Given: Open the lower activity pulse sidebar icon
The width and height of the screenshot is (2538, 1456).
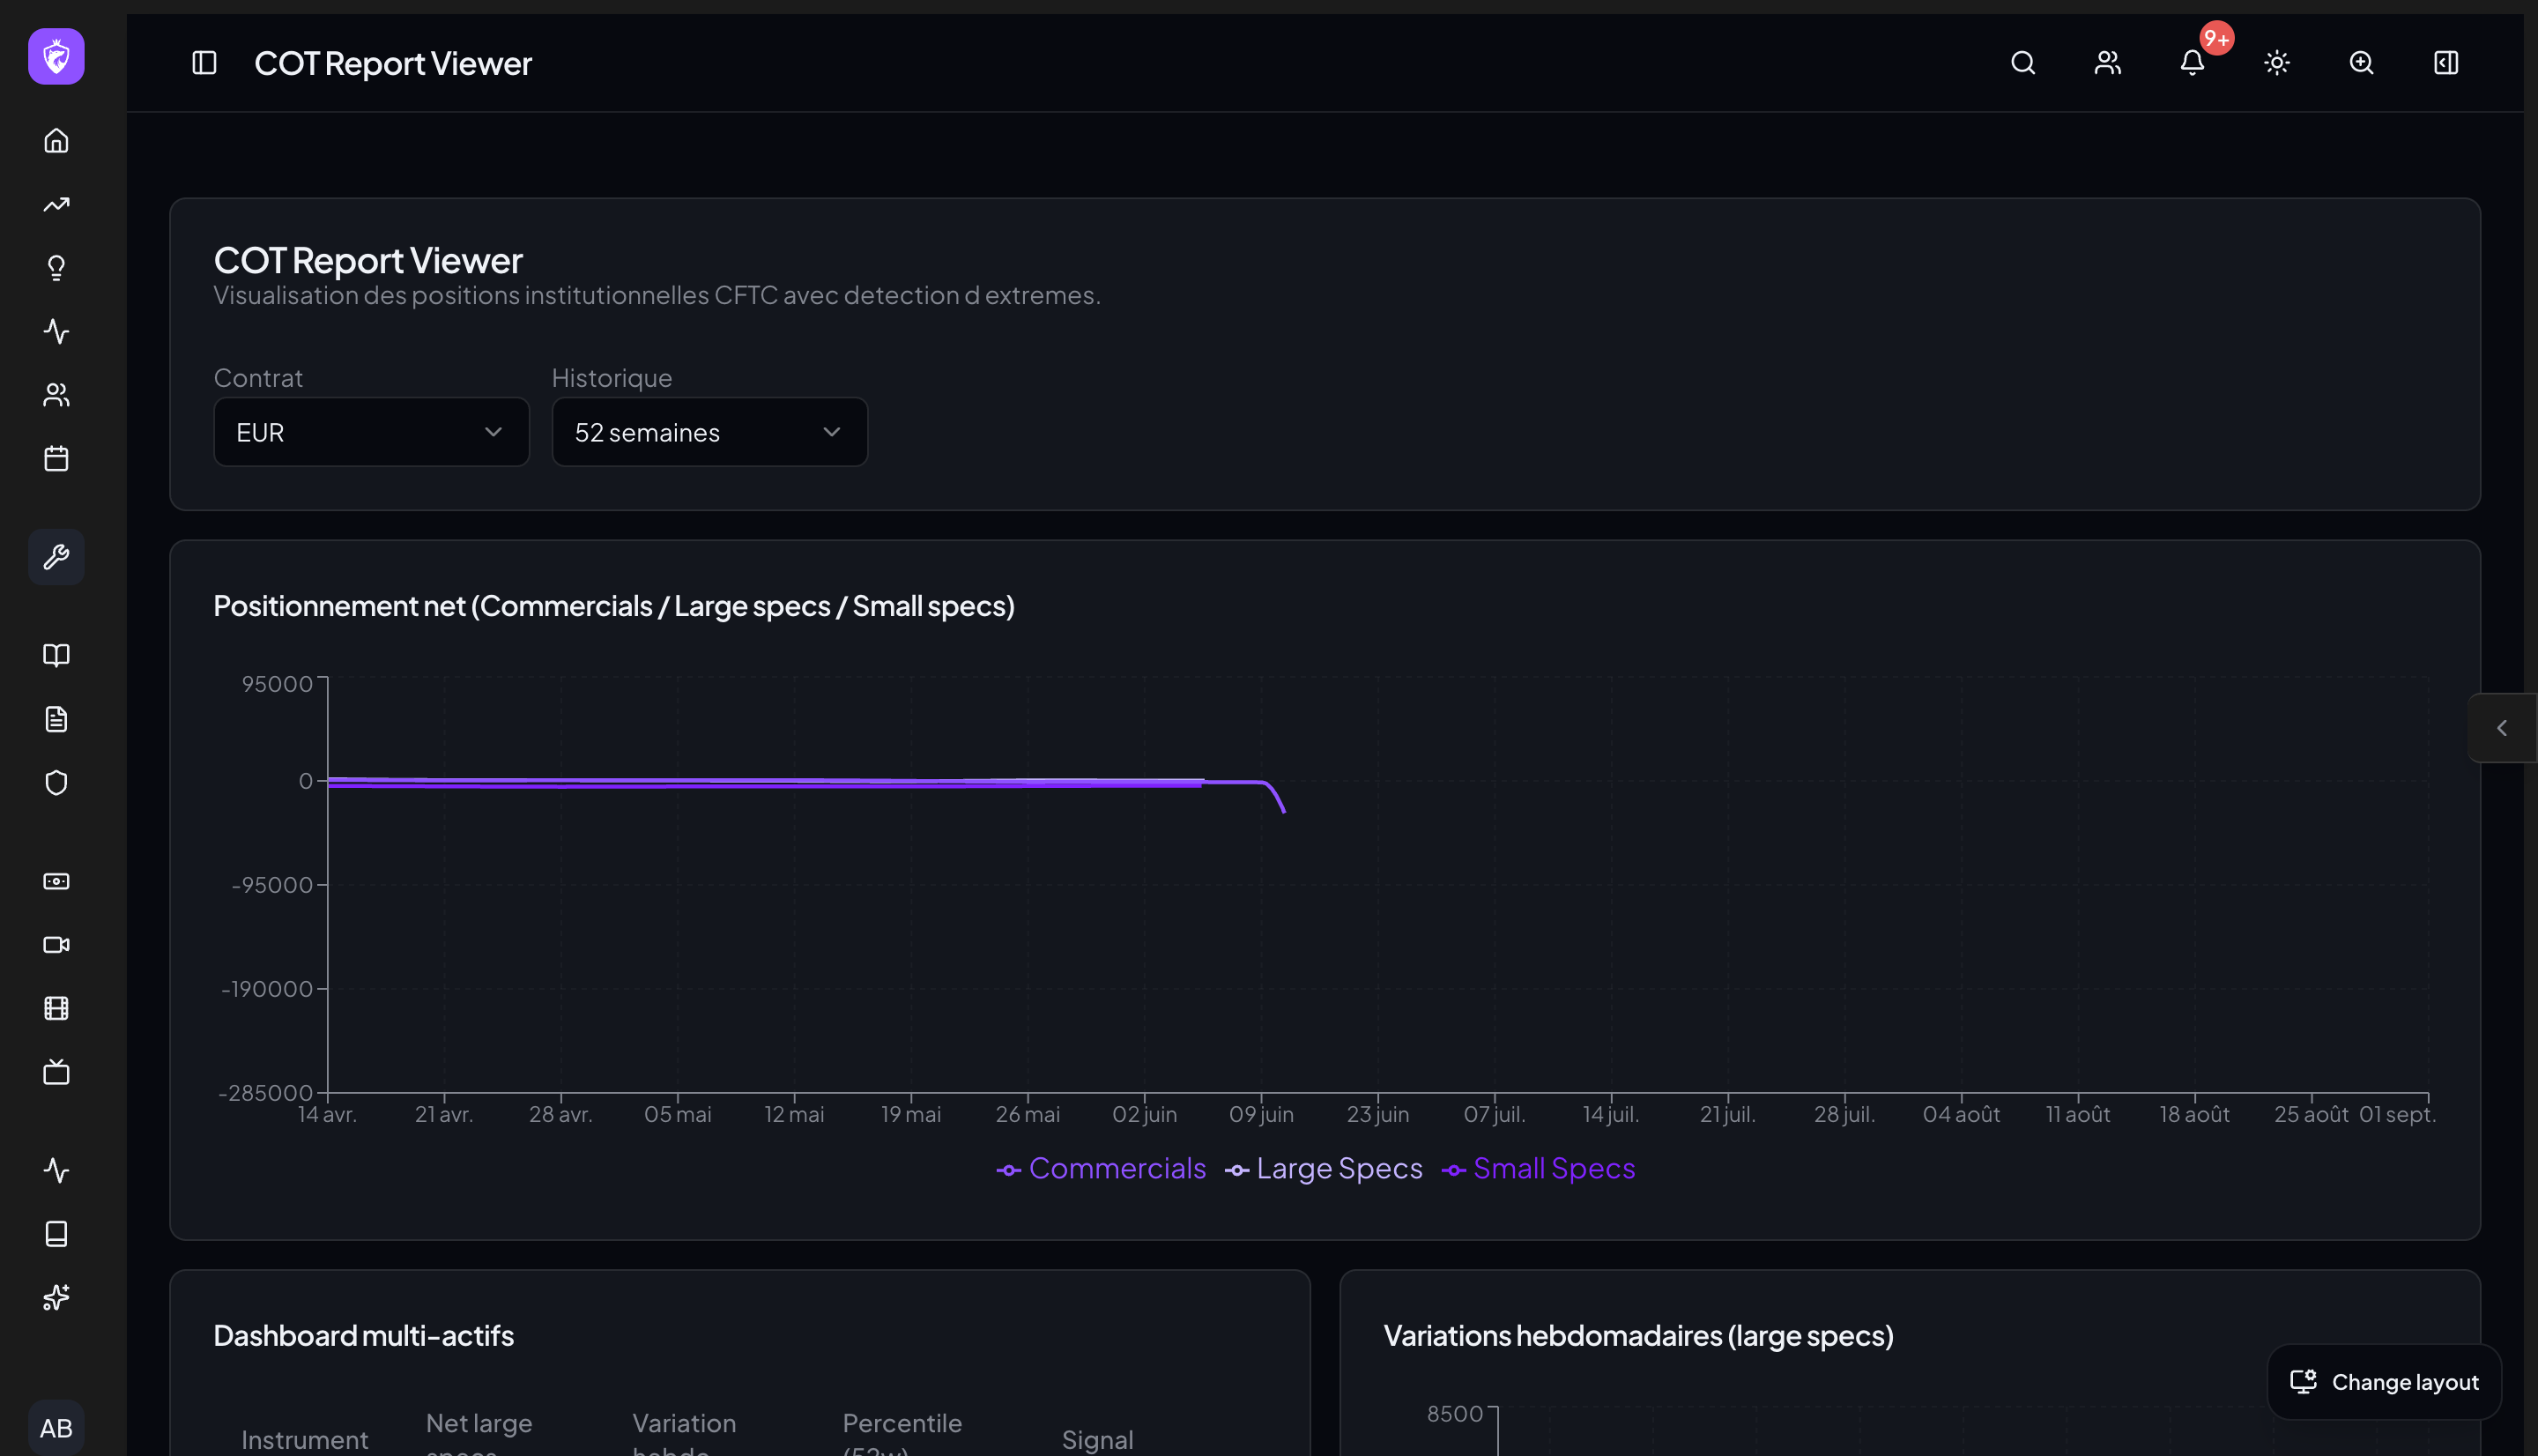Looking at the screenshot, I should (56, 1170).
